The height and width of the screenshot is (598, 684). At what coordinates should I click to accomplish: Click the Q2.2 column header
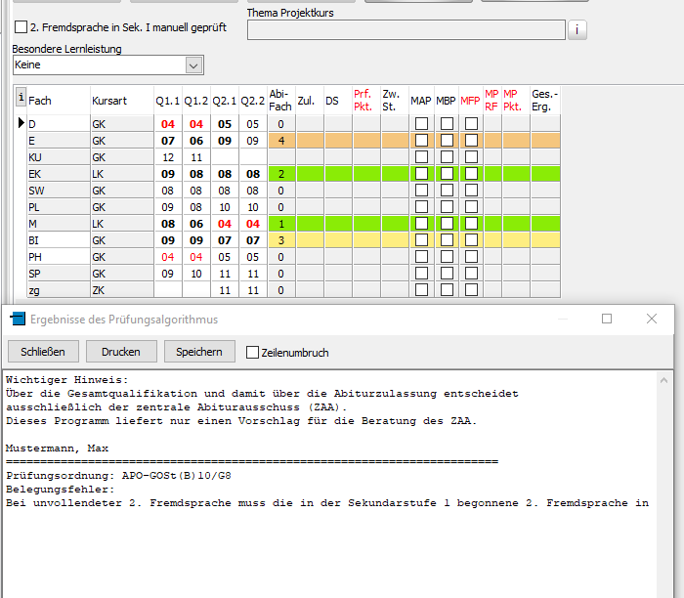(x=253, y=101)
